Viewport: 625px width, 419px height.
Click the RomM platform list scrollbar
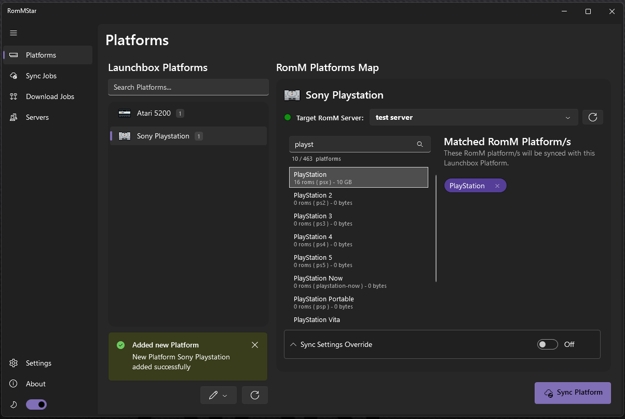pos(436,229)
